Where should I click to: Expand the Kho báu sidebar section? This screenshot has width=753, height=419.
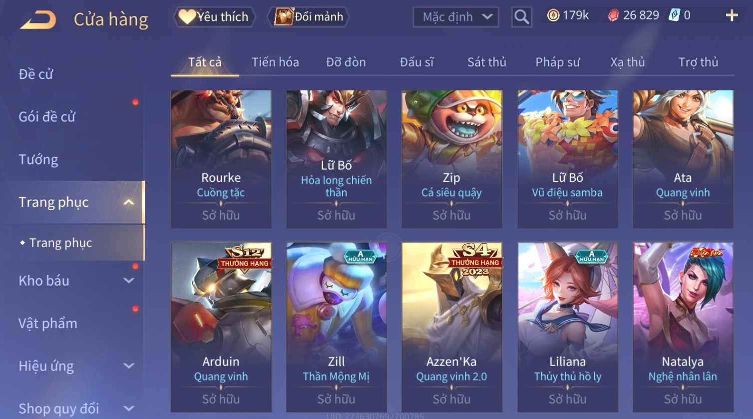coord(128,281)
